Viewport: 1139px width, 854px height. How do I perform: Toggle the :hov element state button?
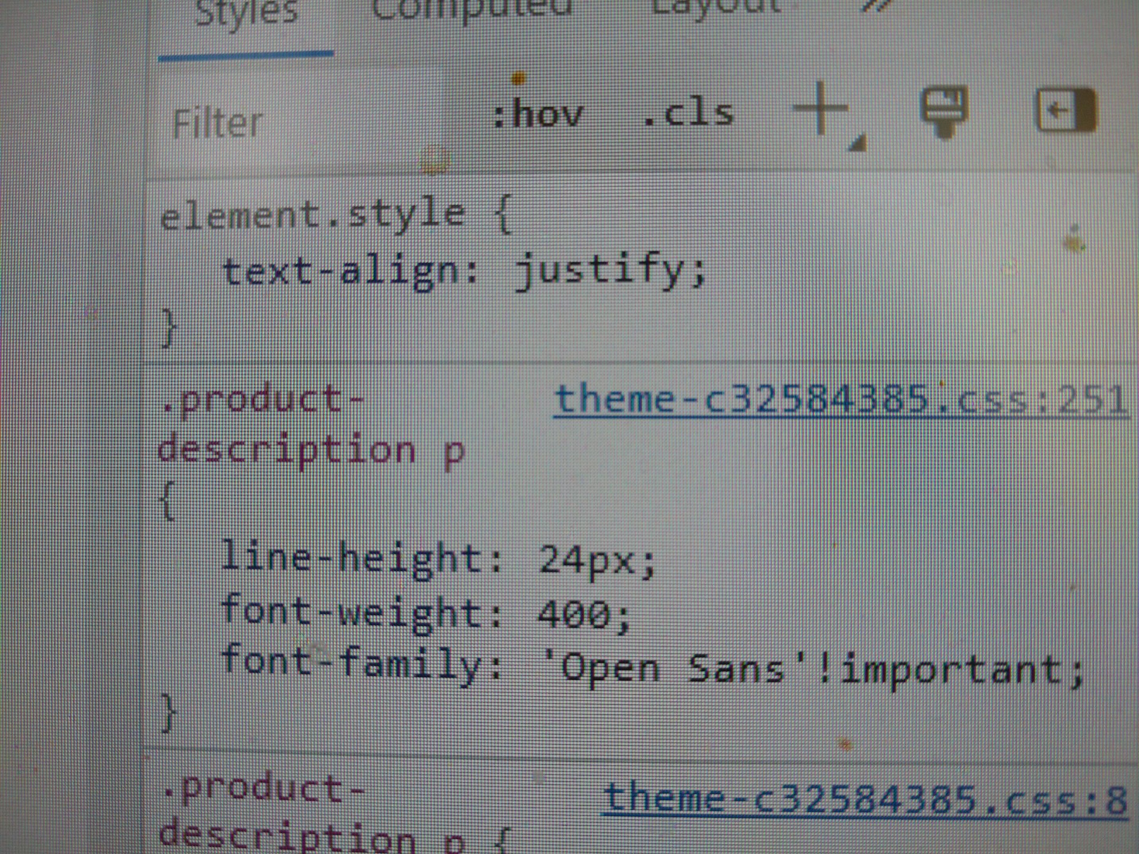(x=538, y=114)
